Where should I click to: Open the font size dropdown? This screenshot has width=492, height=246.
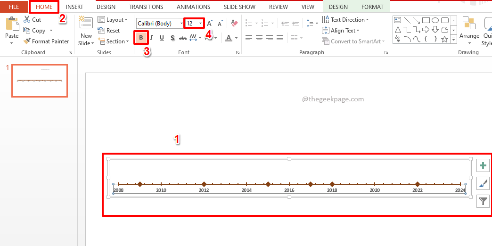[x=201, y=23]
